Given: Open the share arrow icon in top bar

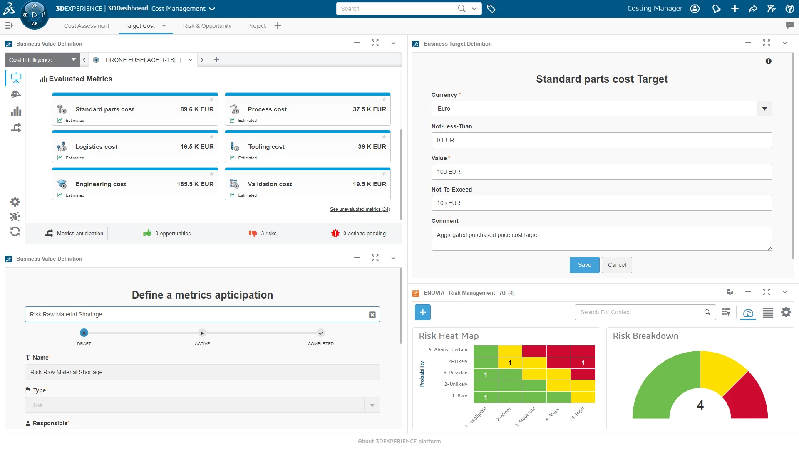Looking at the screenshot, I should [x=753, y=9].
